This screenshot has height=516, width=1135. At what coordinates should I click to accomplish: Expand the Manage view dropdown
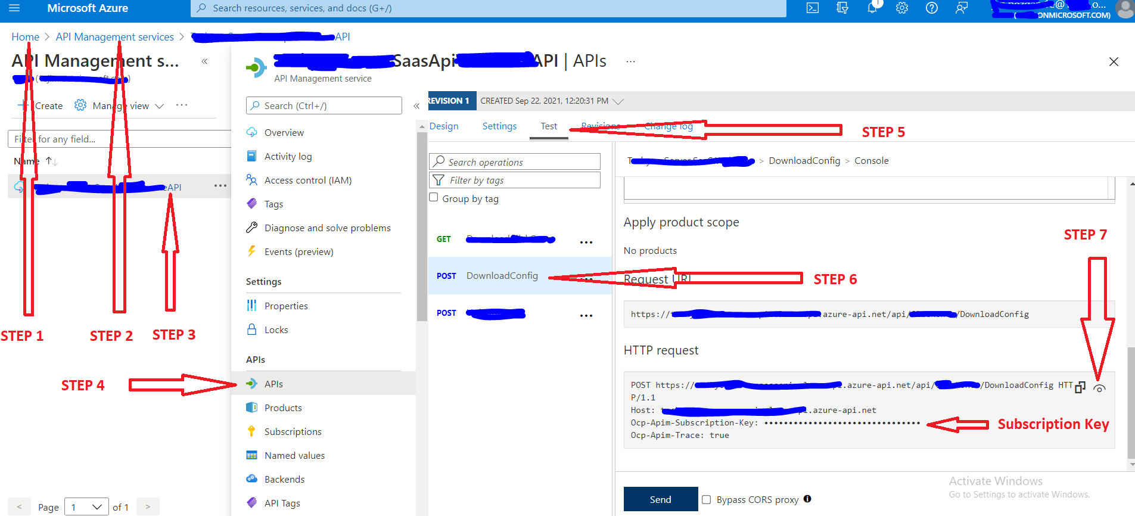coord(159,106)
